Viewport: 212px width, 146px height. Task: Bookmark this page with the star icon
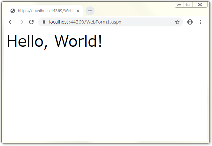177,22
